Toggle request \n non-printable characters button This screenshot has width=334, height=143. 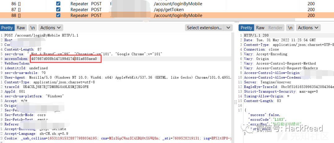(x=32, y=28)
